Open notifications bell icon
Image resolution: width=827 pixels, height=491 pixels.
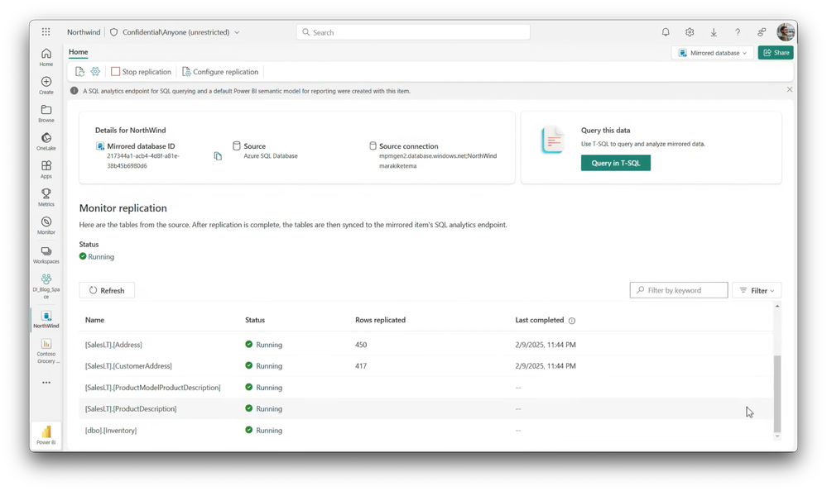[666, 32]
